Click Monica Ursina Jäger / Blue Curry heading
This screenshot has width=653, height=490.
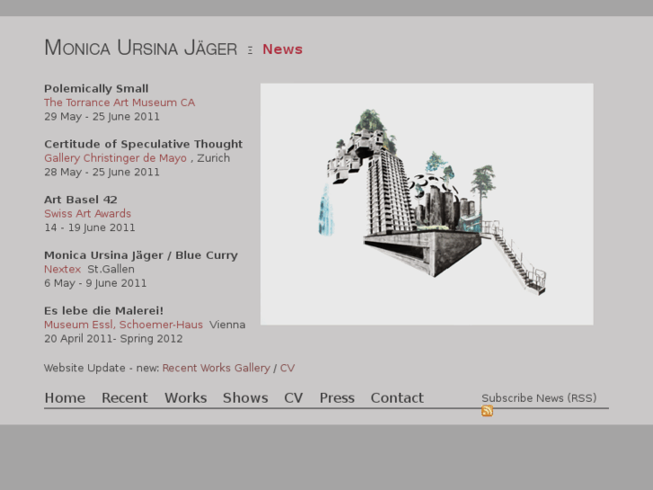141,255
